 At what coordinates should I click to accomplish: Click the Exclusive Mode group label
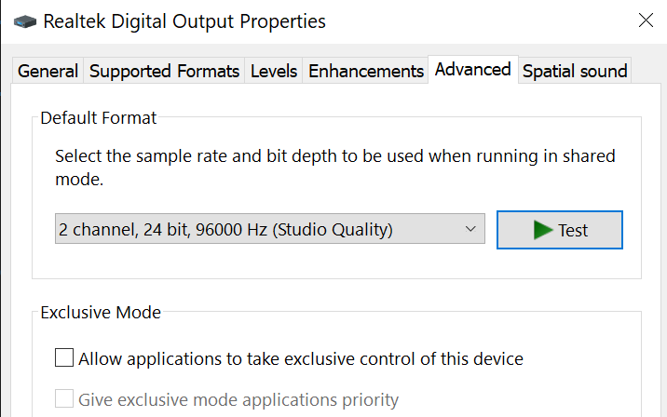pos(101,313)
